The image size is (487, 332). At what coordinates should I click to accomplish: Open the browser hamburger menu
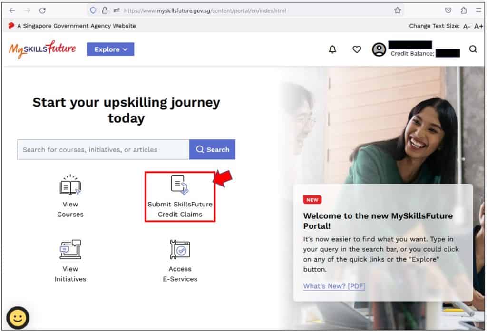(x=478, y=10)
